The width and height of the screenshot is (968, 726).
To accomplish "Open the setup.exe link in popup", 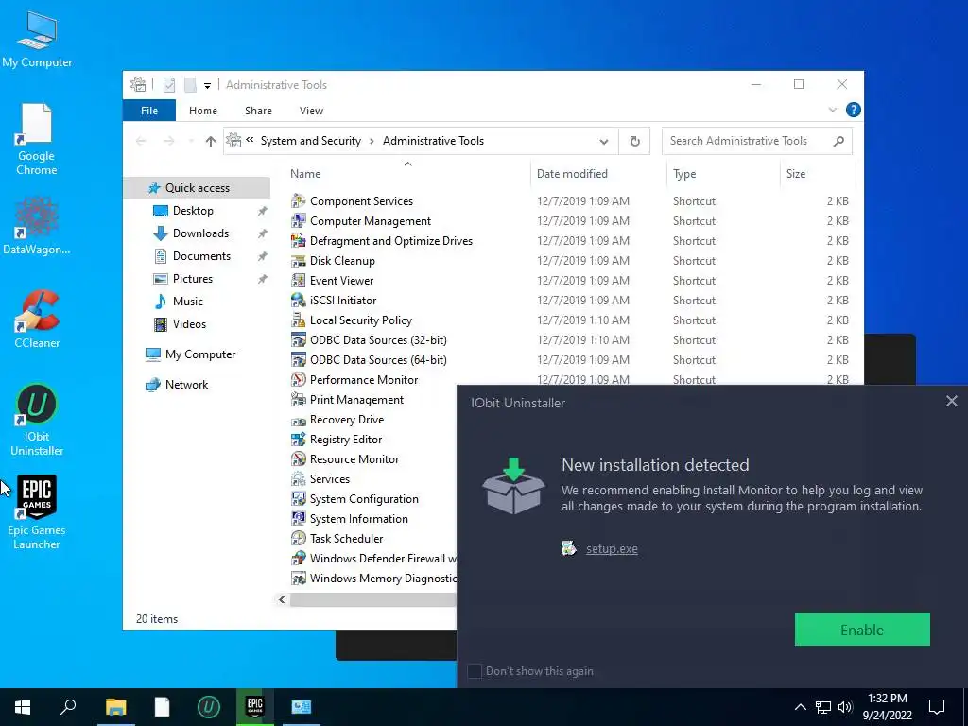I will 612,548.
